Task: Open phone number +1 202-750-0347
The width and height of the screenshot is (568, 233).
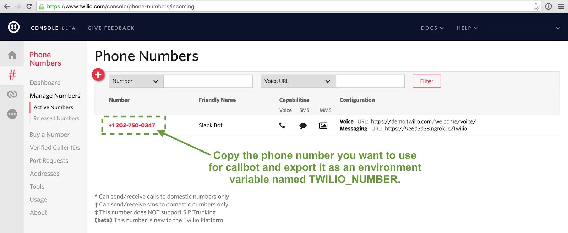Action: tap(132, 125)
